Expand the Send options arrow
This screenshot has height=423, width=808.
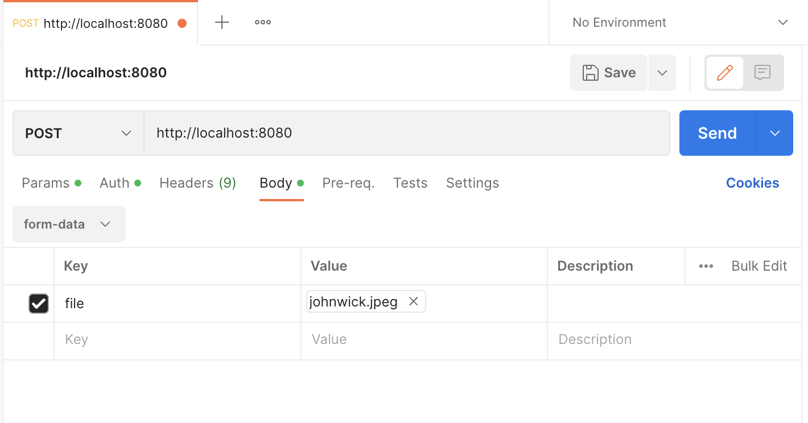[x=774, y=133]
